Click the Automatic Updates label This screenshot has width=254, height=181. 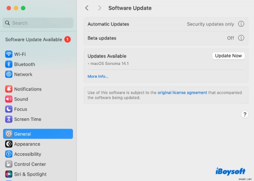click(x=108, y=24)
